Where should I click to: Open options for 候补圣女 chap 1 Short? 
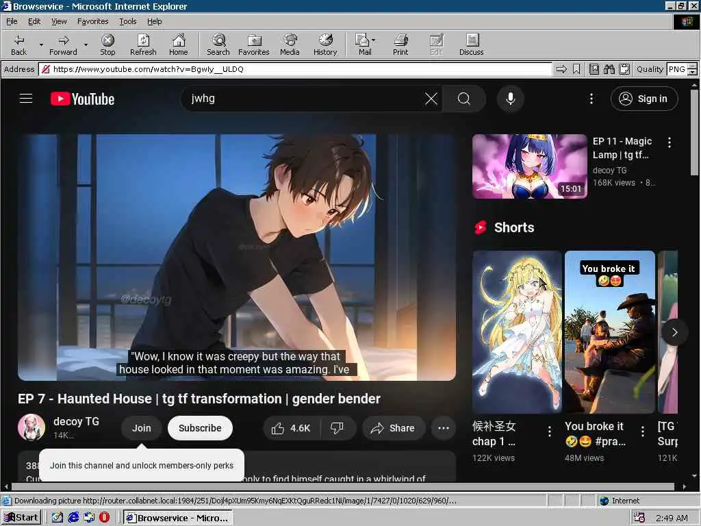(x=550, y=431)
